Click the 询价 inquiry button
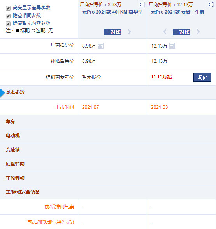The height and width of the screenshot is (229, 216). [202, 77]
